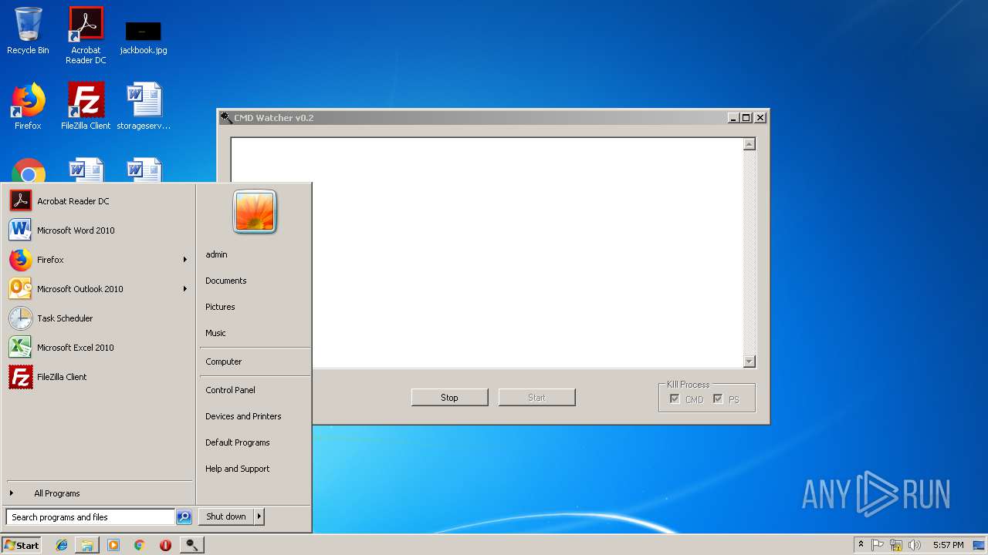Open Google Chrome from the taskbar
The height and width of the screenshot is (555, 988).
[x=139, y=545]
